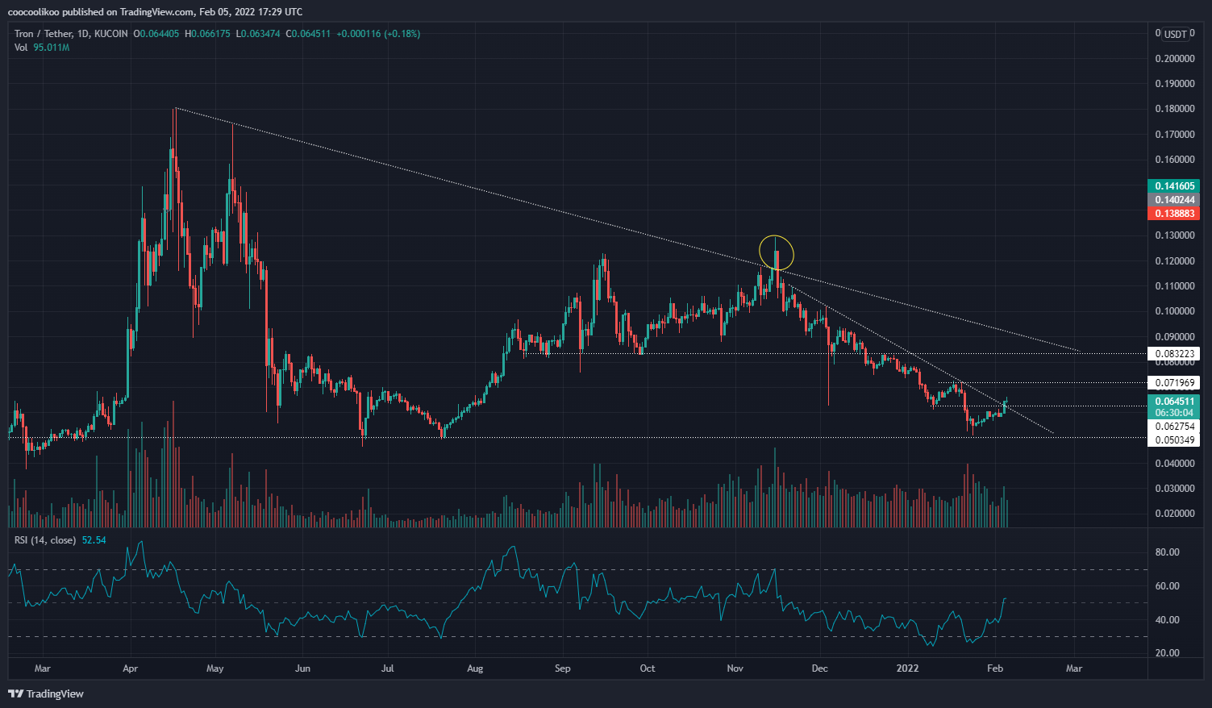Click the 0.180000 price axis tick
Viewport: 1212px width, 708px height.
1175,109
